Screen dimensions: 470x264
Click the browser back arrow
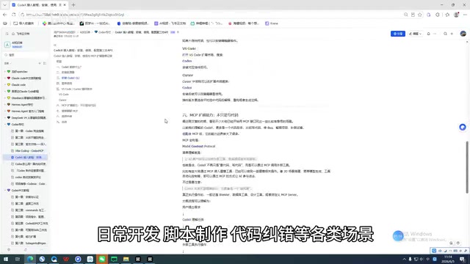coord(5,15)
